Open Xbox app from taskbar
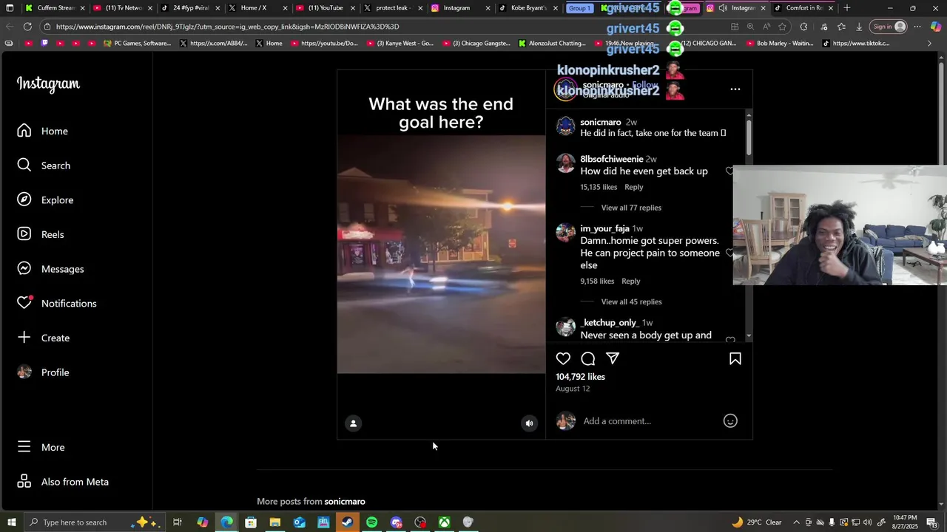 [444, 522]
